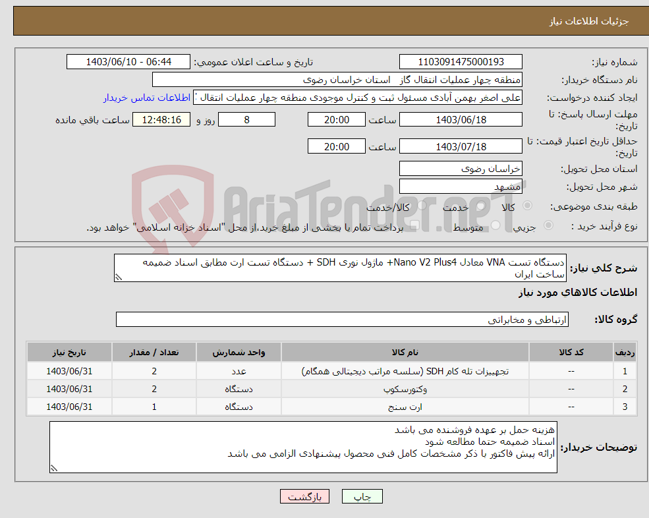Click the چاپ (print) button
This screenshot has width=649, height=518.
pyautogui.click(x=362, y=496)
